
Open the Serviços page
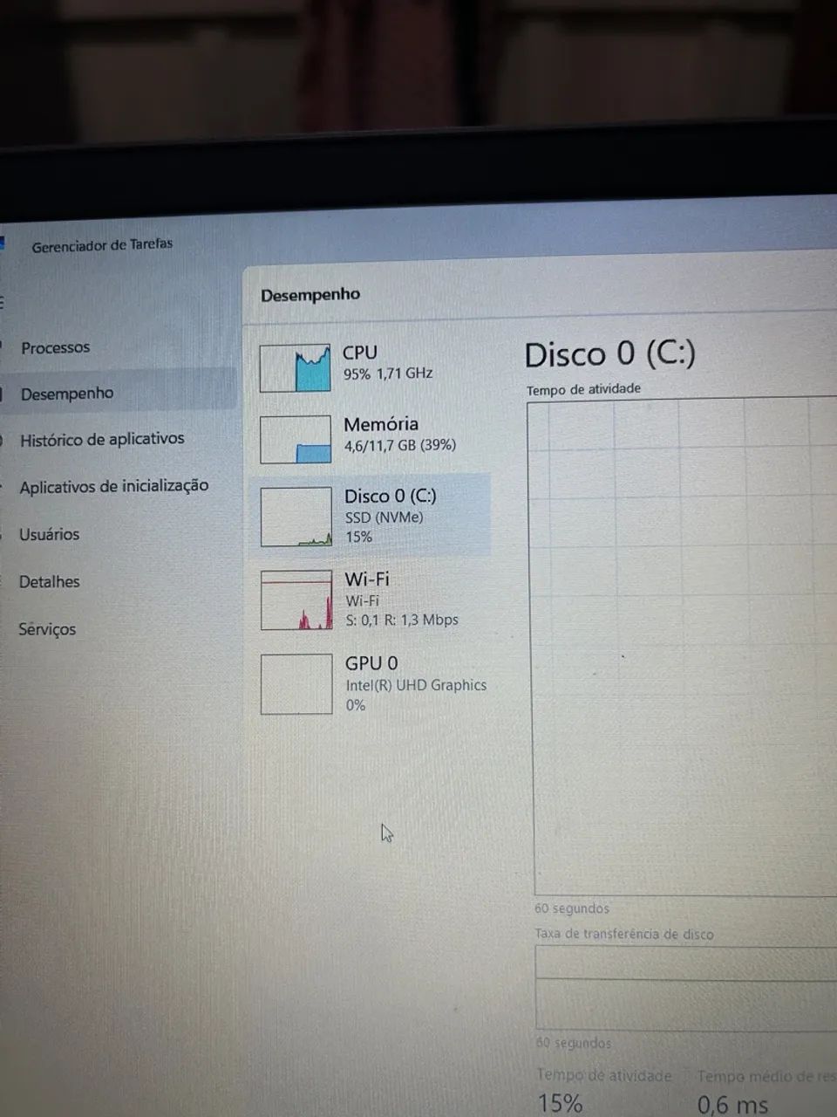[47, 629]
